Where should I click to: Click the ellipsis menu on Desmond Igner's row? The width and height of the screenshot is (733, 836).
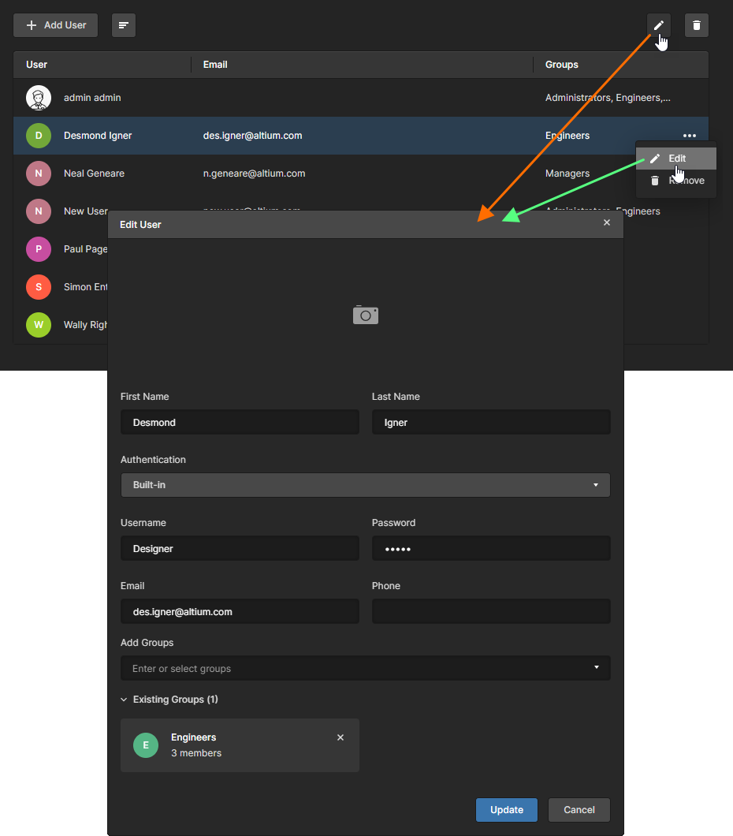coord(689,135)
